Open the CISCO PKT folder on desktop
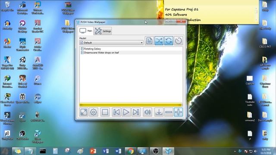The width and height of the screenshot is (276, 155). [x=265, y=43]
